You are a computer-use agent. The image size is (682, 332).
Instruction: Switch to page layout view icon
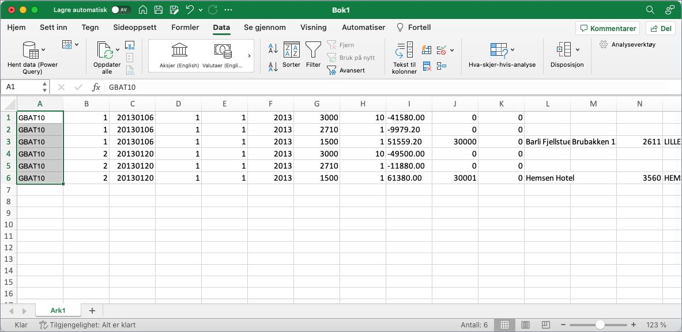point(525,325)
